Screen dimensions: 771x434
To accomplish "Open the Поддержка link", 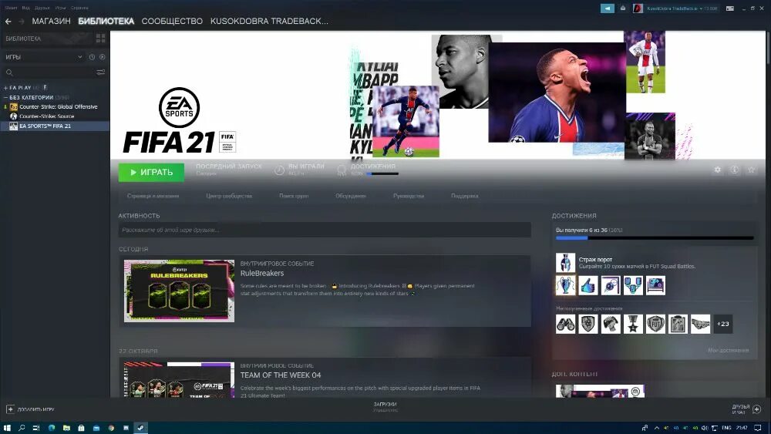I will pyautogui.click(x=465, y=196).
